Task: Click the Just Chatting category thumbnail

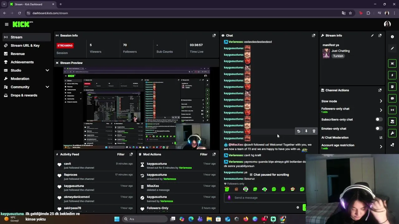Action: click(x=326, y=53)
